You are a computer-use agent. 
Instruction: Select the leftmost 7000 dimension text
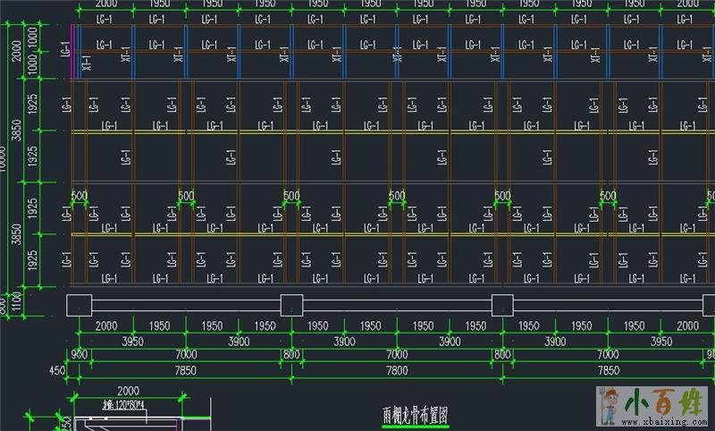186,355
